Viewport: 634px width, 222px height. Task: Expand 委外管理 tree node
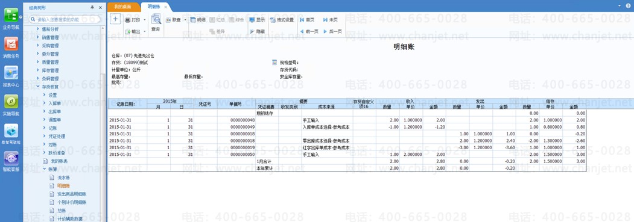[x=38, y=54]
